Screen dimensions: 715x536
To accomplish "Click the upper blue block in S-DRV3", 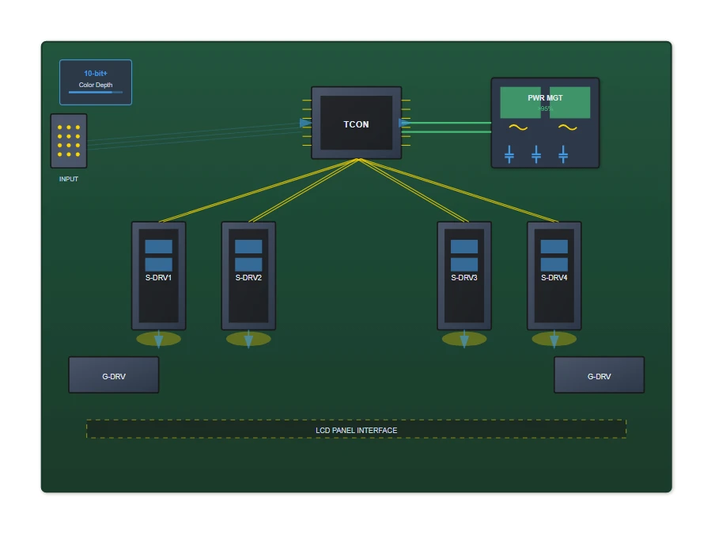I will pyautogui.click(x=464, y=246).
